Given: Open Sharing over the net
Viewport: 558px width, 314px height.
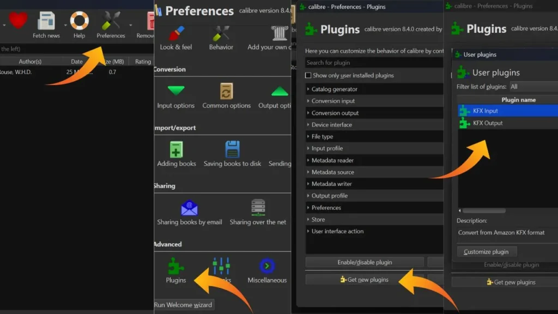Looking at the screenshot, I should coord(258,213).
